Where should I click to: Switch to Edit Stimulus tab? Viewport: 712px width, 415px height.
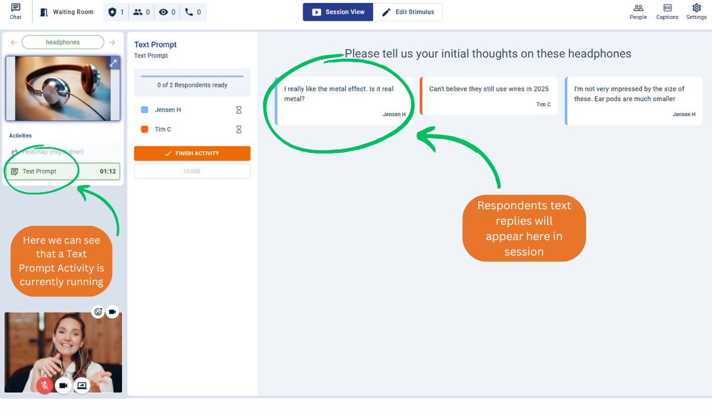(408, 12)
